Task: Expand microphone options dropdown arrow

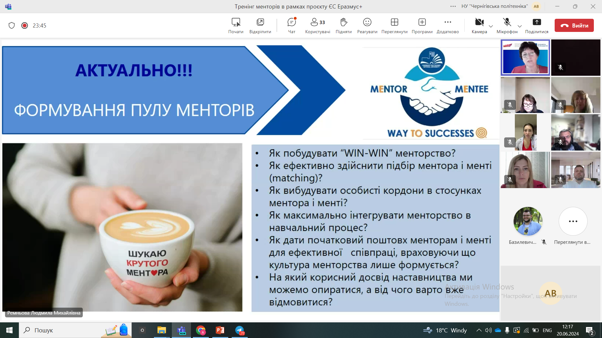Action: [520, 26]
